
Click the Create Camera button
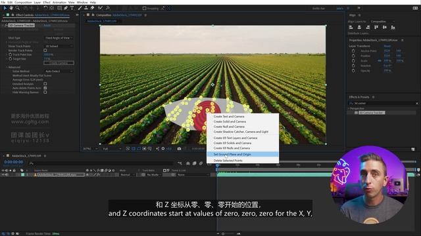click(x=59, y=63)
